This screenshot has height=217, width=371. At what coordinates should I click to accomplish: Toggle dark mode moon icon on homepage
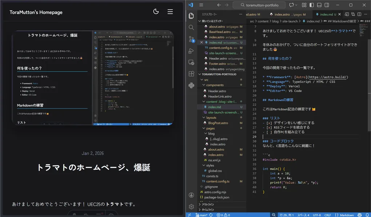click(x=156, y=11)
